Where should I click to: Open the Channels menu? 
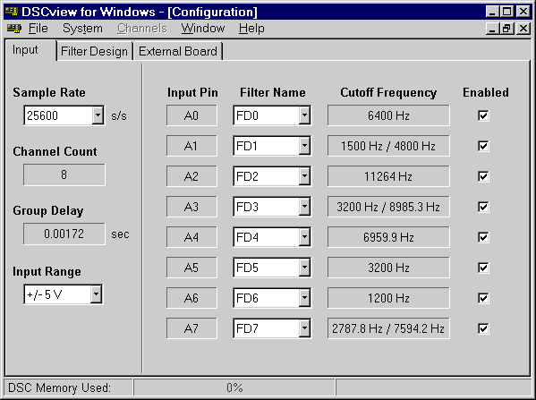[142, 28]
